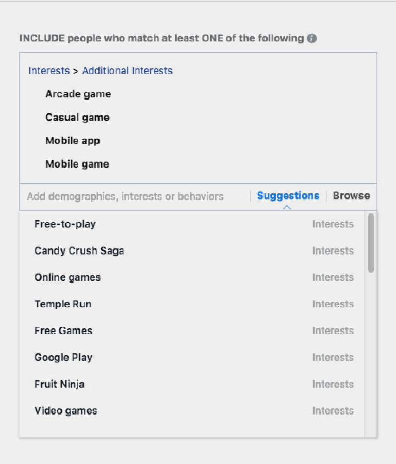Click the info icon beside INCLUDE heading
Viewport: 396px width, 464px height.
pos(312,38)
